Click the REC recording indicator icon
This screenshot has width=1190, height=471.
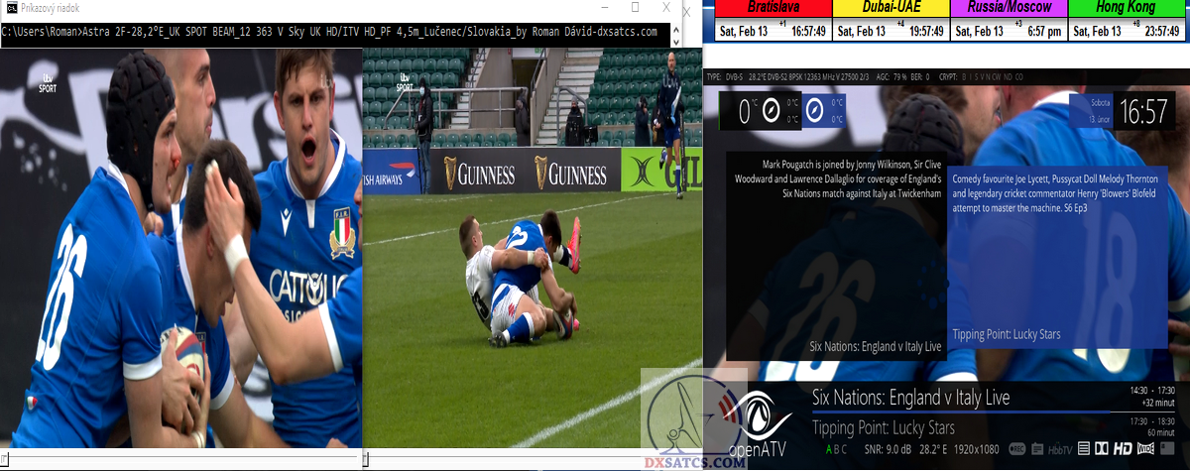pos(1016,449)
